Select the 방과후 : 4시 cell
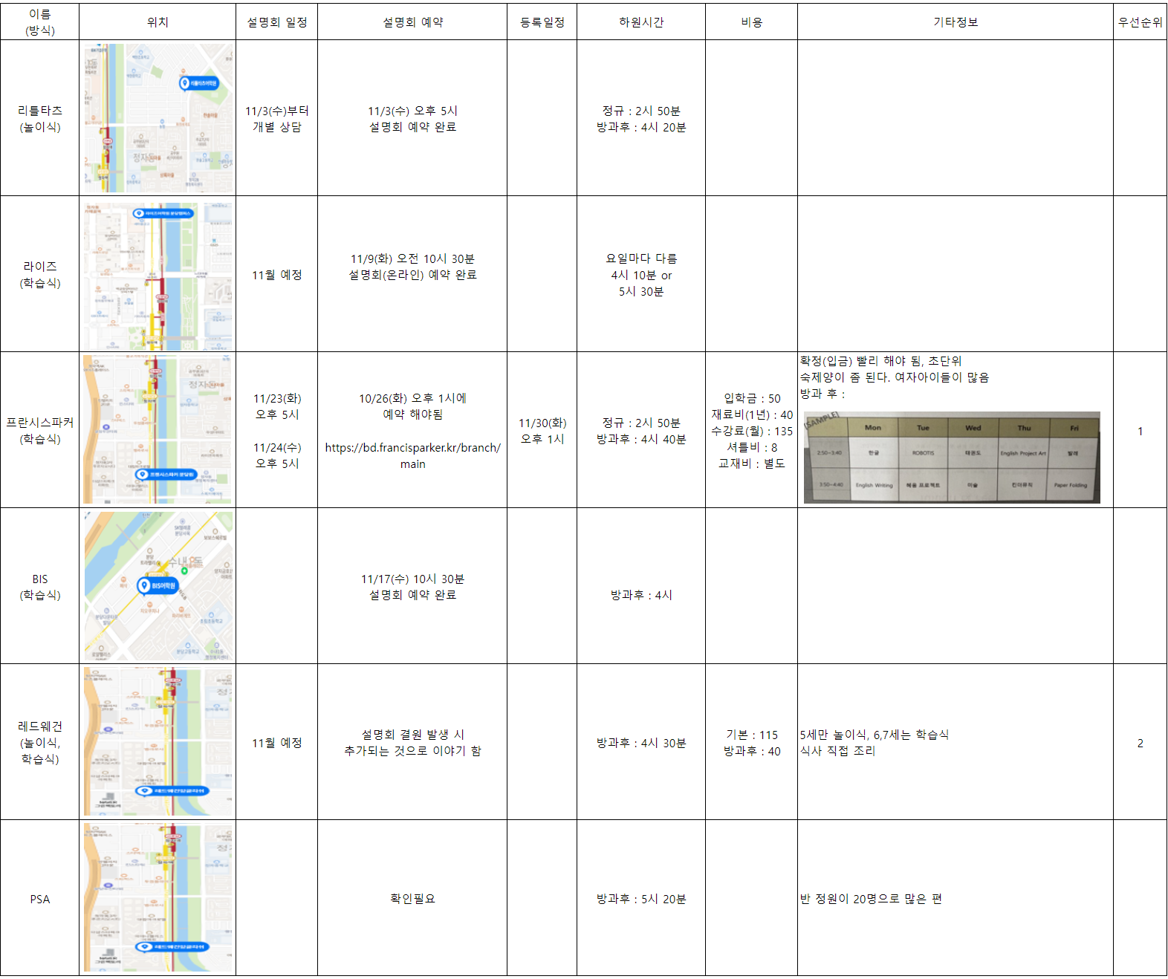This screenshot has width=1168, height=979. [x=641, y=586]
